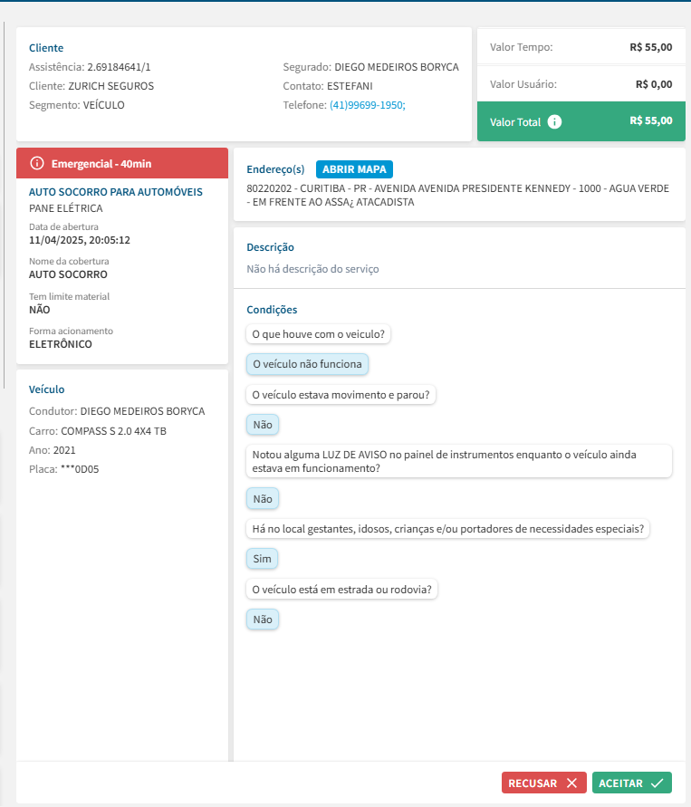Click the X icon on Recusar
This screenshot has width=691, height=807.
pyautogui.click(x=571, y=783)
